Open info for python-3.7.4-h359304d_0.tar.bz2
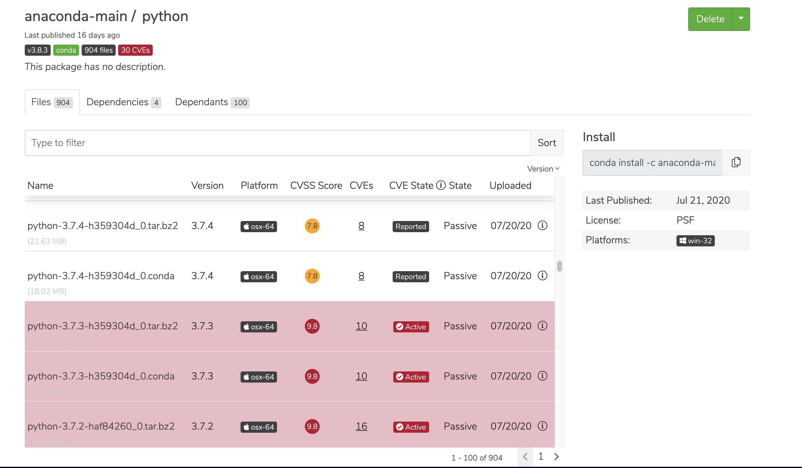 (542, 226)
